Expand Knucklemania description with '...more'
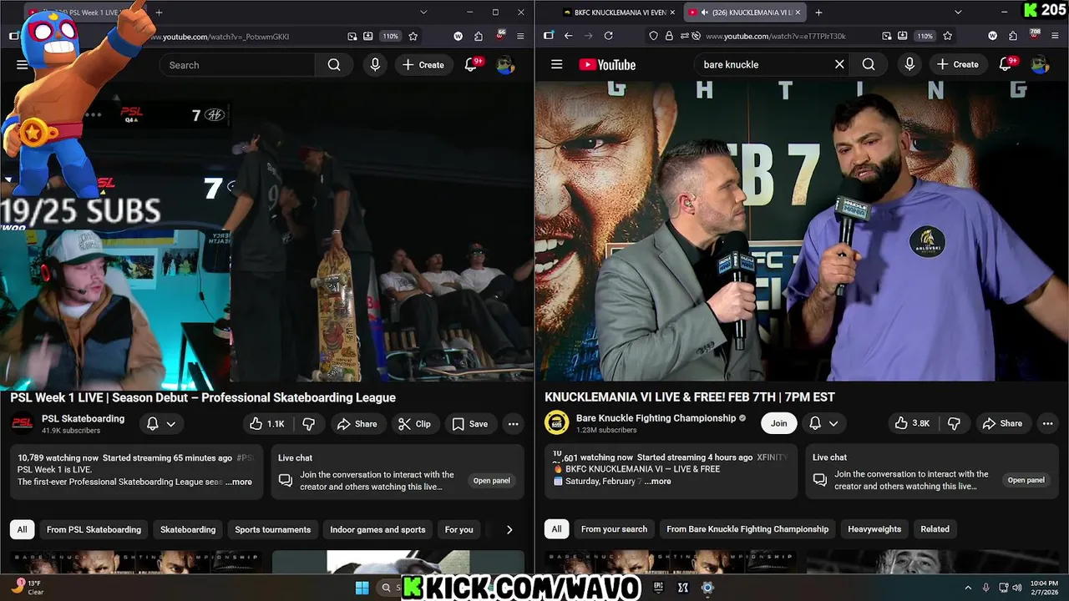This screenshot has width=1069, height=601. [x=657, y=481]
